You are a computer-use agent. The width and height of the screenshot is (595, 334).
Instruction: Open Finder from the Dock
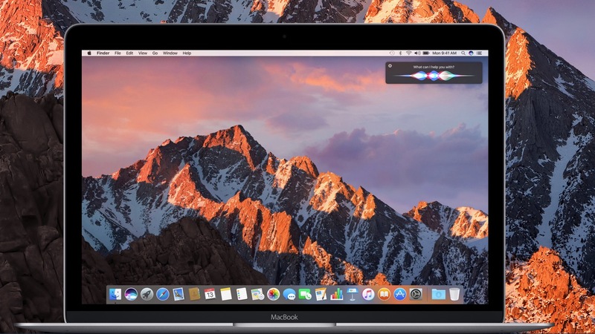[x=115, y=294]
